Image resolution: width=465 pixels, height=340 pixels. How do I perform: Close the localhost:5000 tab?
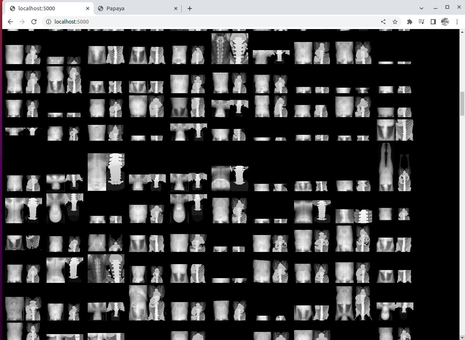coord(88,8)
